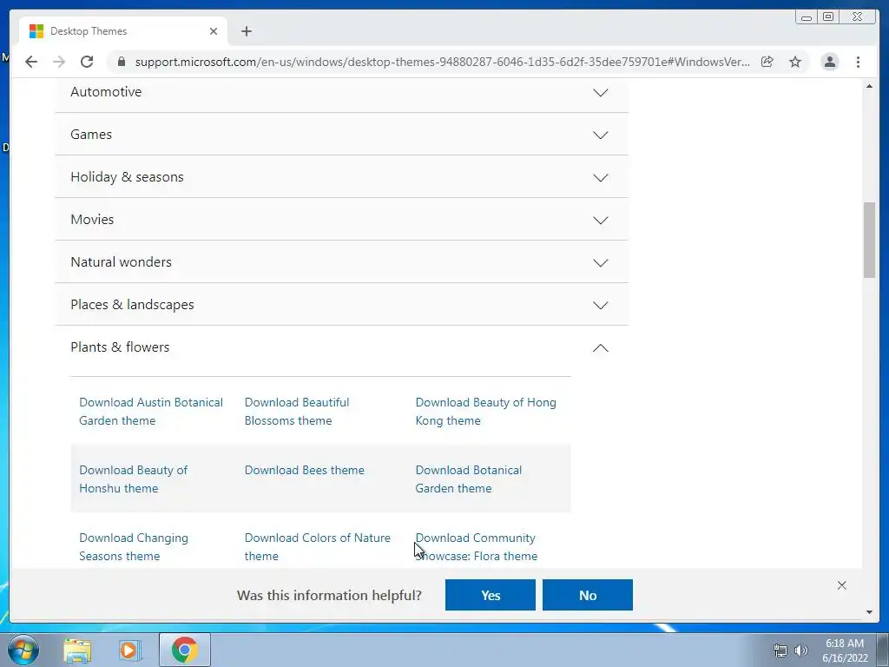Click the scrollbar up arrow
Viewport: 889px width, 667px height.
click(x=869, y=86)
